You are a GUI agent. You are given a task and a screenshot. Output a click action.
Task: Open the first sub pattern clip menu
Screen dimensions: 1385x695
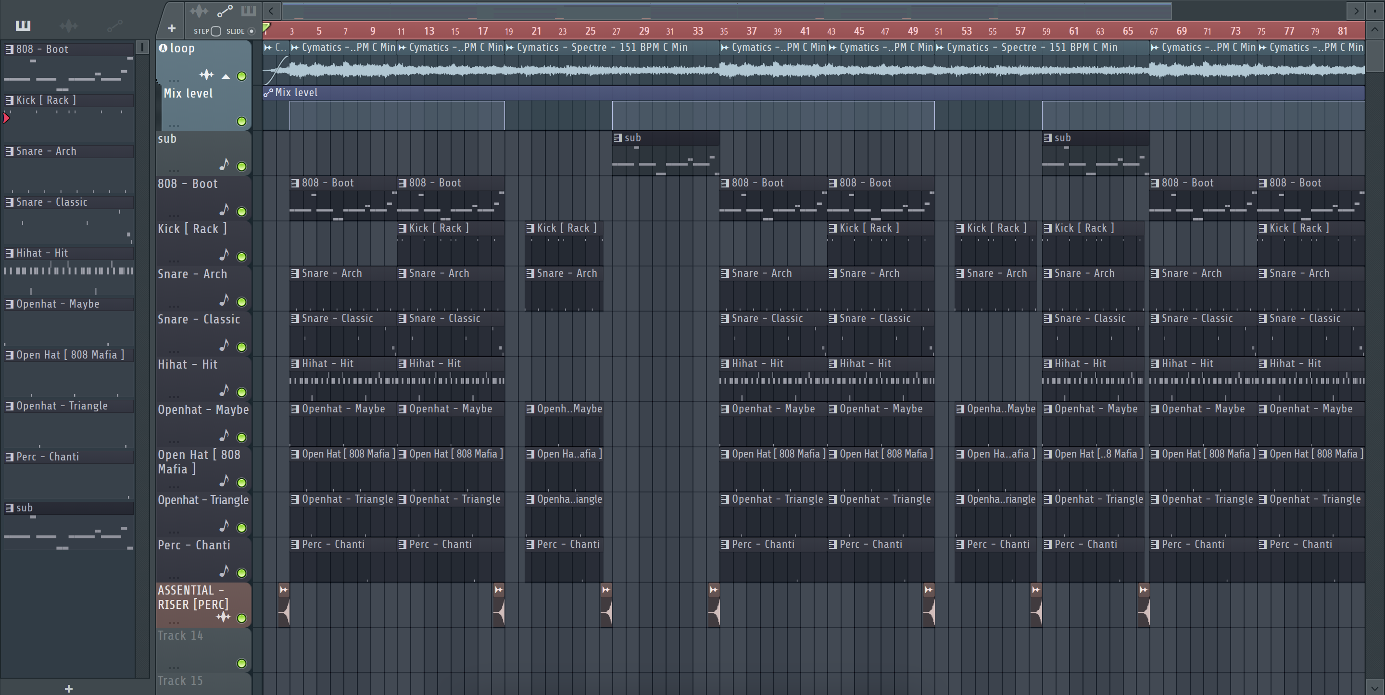click(x=618, y=137)
